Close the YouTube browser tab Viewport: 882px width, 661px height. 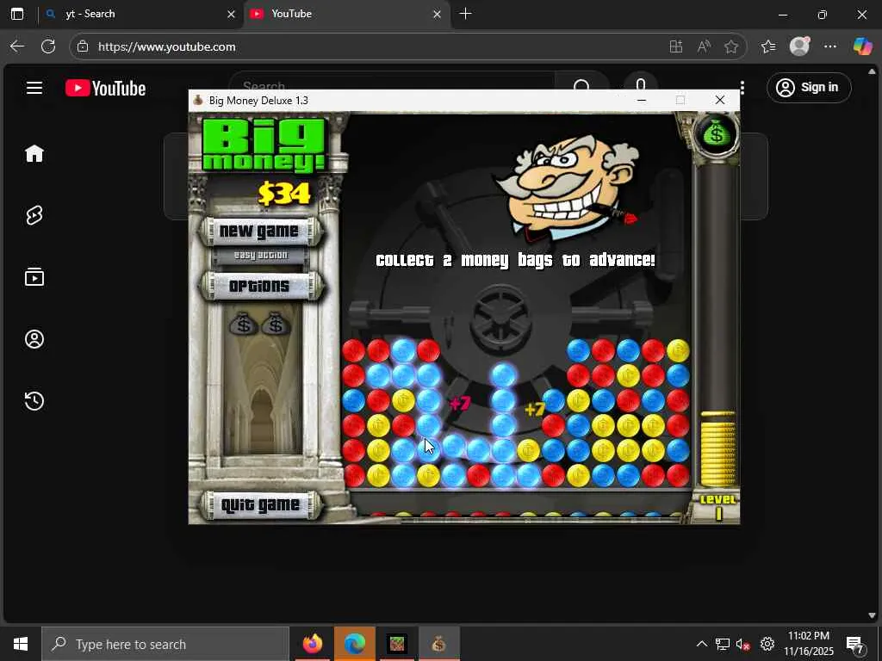[x=437, y=15]
